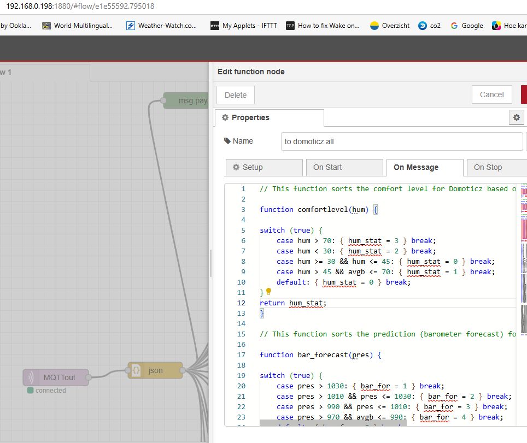527x443 pixels.
Task: Click the Overzicht bookmark favicon
Action: (x=374, y=26)
